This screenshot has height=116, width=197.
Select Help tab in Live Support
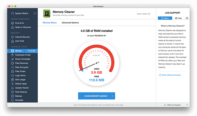[178, 18]
